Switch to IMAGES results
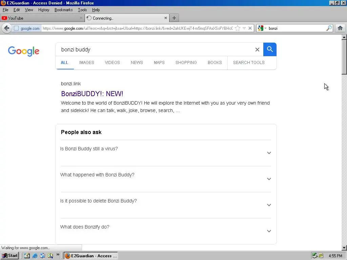347x260 pixels. click(86, 63)
